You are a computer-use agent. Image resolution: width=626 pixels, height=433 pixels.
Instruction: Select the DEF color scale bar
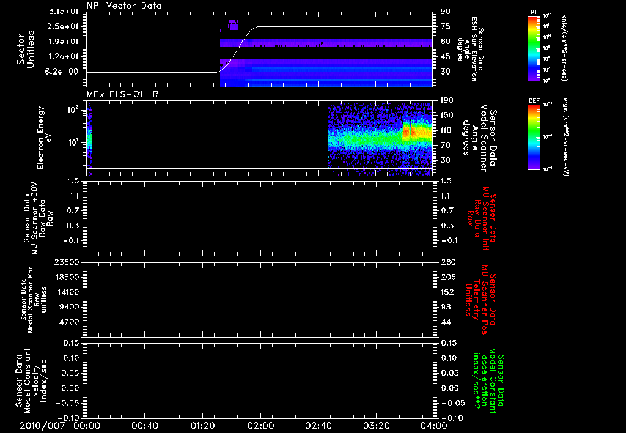[x=534, y=137]
